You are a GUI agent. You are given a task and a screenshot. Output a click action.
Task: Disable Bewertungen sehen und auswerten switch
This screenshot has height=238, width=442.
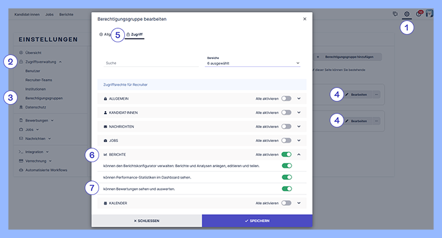[x=287, y=189]
